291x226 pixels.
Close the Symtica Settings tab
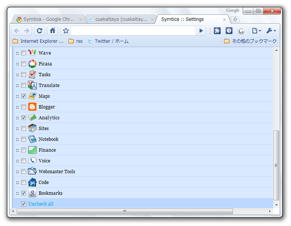[x=224, y=19]
